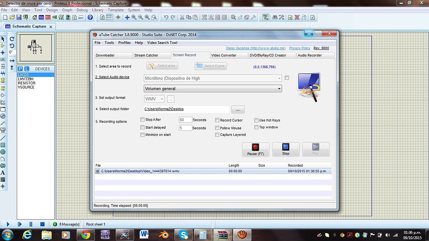Click the format settings button beside WMV
The width and height of the screenshot is (429, 241).
[171, 99]
